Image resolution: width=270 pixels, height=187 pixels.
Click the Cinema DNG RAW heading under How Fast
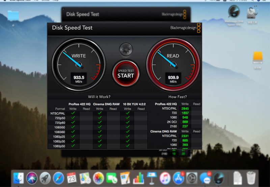(163, 132)
